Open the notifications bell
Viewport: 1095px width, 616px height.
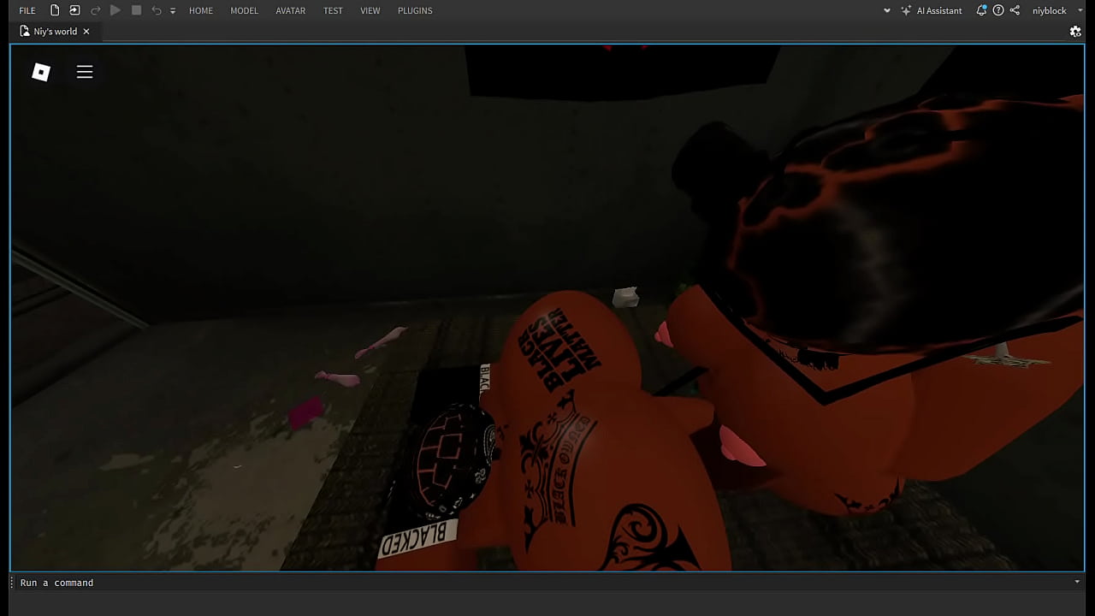[981, 10]
